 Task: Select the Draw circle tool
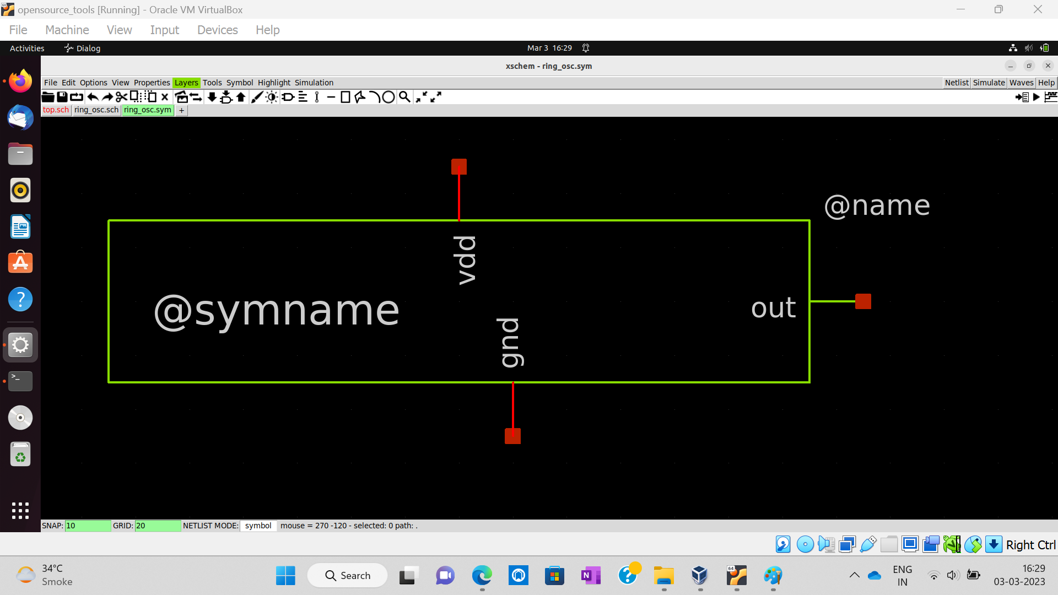pos(388,98)
